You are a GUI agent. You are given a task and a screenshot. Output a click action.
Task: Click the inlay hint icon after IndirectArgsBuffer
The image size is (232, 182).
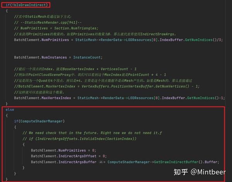coord(101,162)
